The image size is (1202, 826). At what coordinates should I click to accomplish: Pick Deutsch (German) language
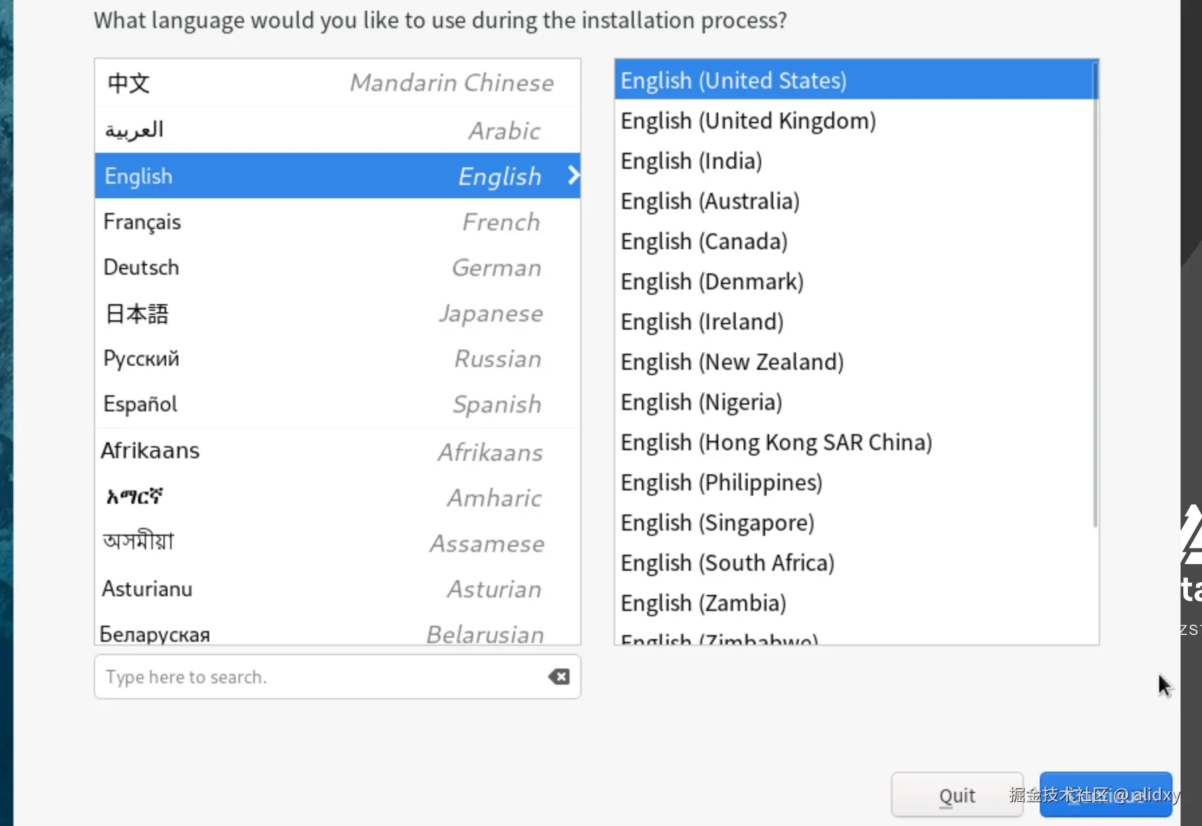tap(337, 267)
